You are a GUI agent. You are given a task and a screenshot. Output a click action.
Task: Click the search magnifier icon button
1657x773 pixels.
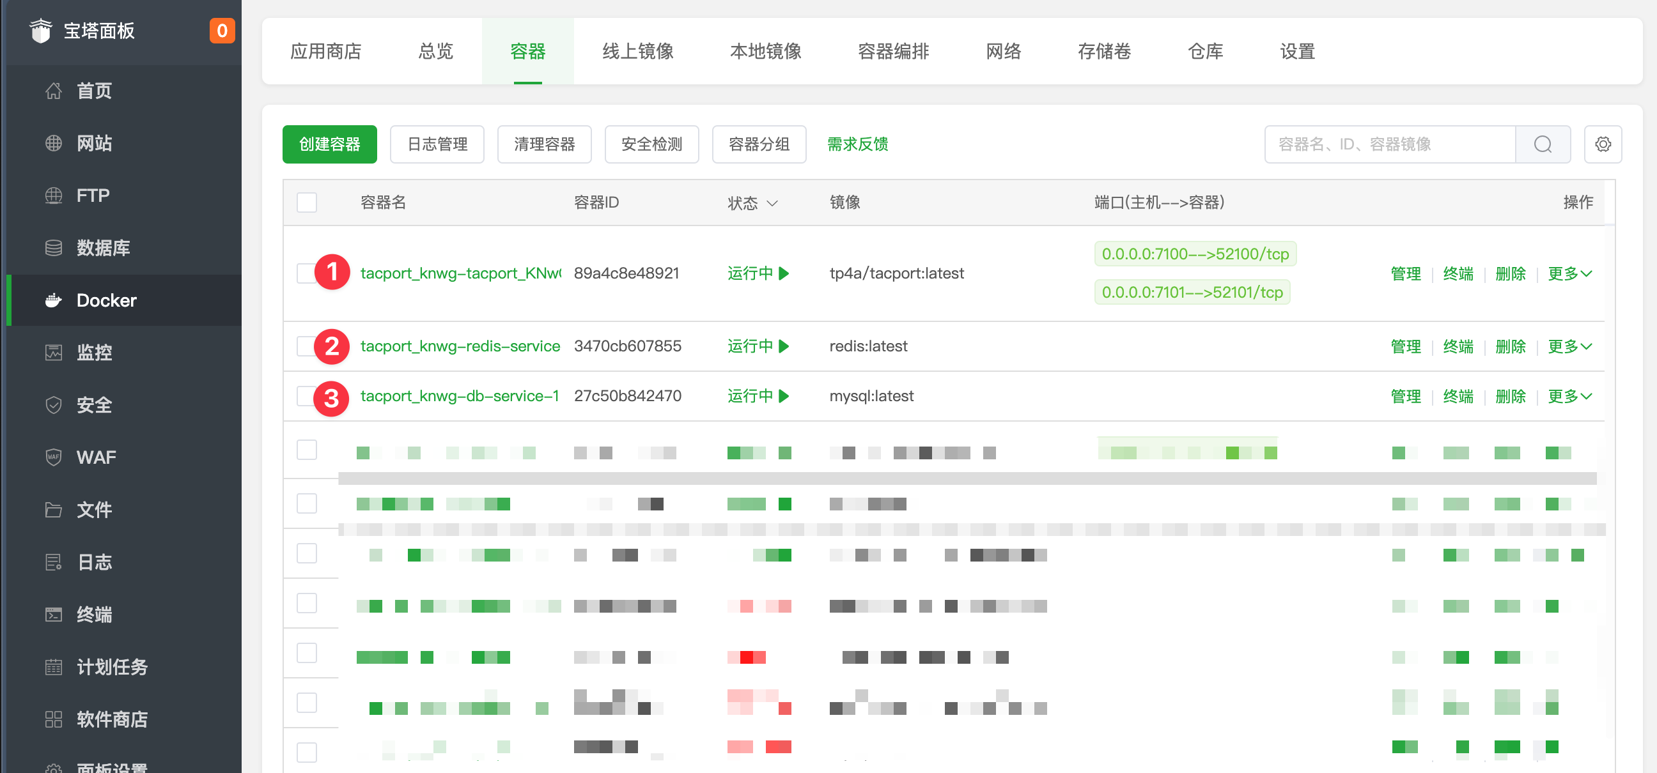pyautogui.click(x=1543, y=144)
